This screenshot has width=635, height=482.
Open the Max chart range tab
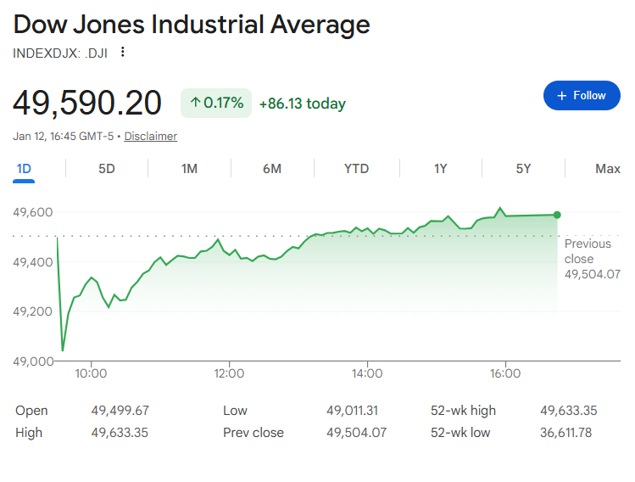coord(607,168)
